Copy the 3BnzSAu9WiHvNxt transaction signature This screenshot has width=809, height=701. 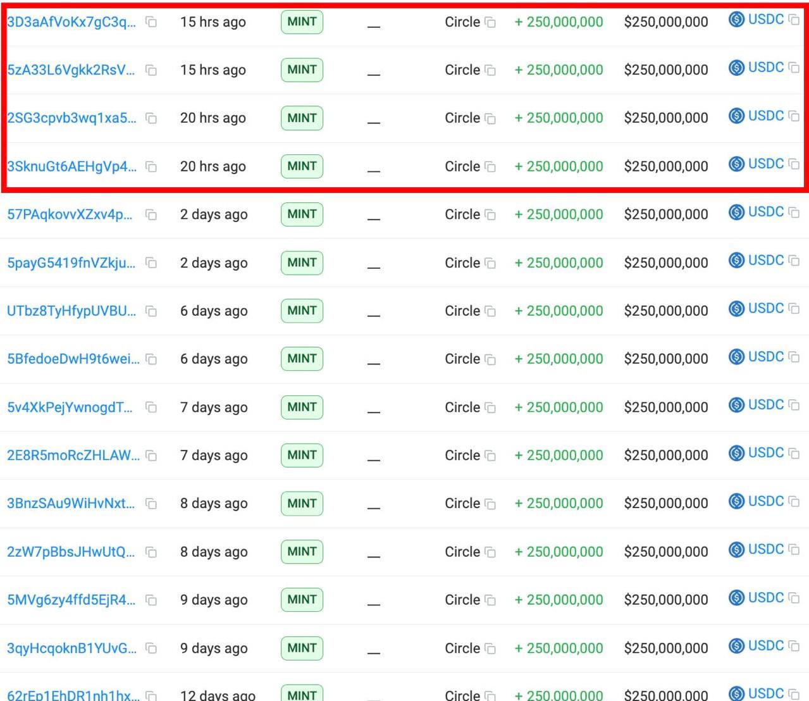click(x=151, y=504)
